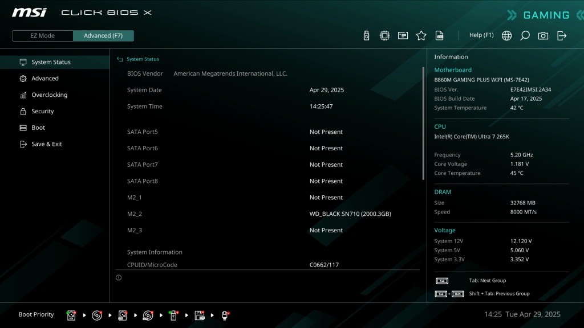Select the floppy disk boot device icon
Image resolution: width=584 pixels, height=328 pixels.
(x=200, y=315)
